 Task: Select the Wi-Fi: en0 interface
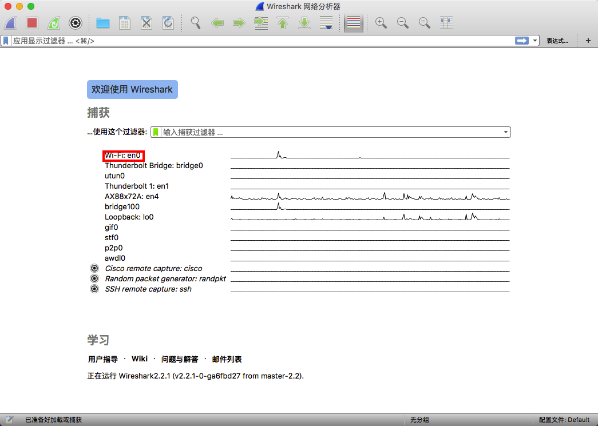tap(123, 156)
